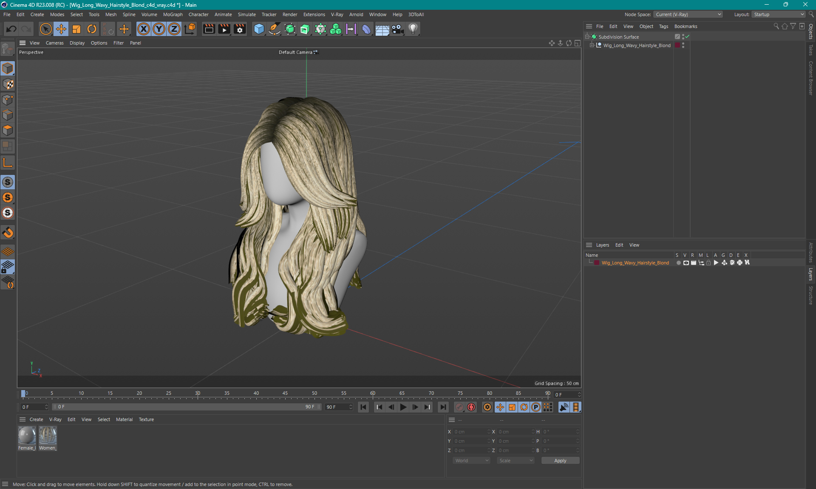Image resolution: width=816 pixels, height=489 pixels.
Task: Open Material Manager hamburger menu
Action: [23, 419]
